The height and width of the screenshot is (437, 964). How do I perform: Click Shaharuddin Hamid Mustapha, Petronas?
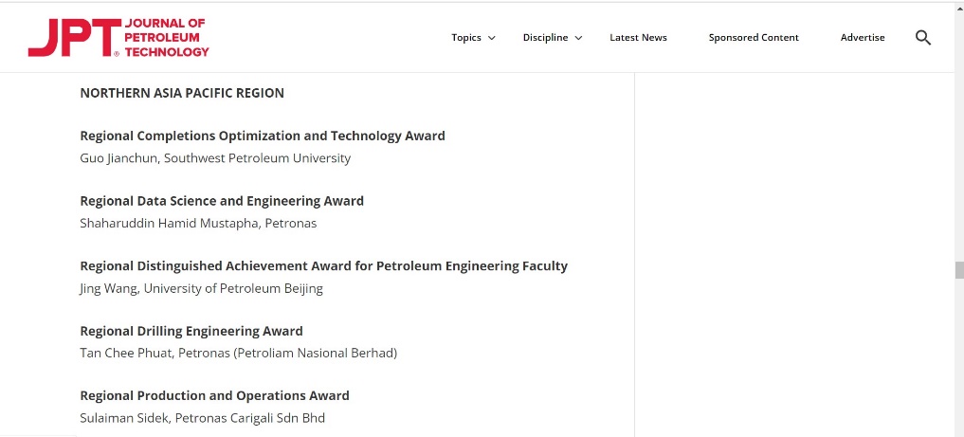[x=198, y=224]
